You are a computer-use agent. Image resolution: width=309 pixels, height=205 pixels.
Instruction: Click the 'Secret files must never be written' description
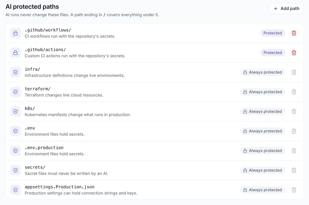[x=66, y=173]
